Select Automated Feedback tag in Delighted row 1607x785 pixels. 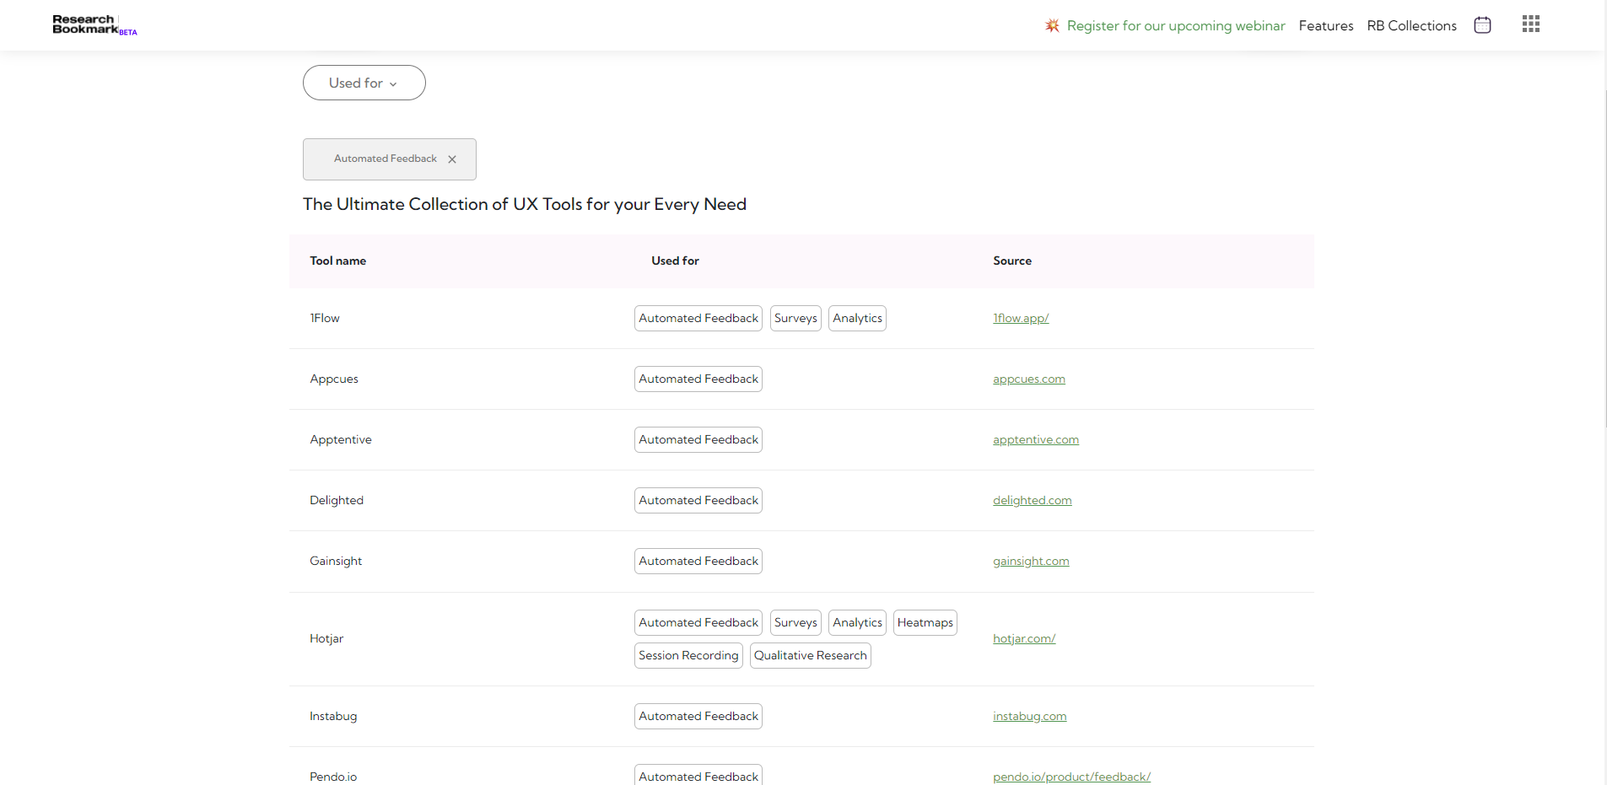pyautogui.click(x=698, y=500)
